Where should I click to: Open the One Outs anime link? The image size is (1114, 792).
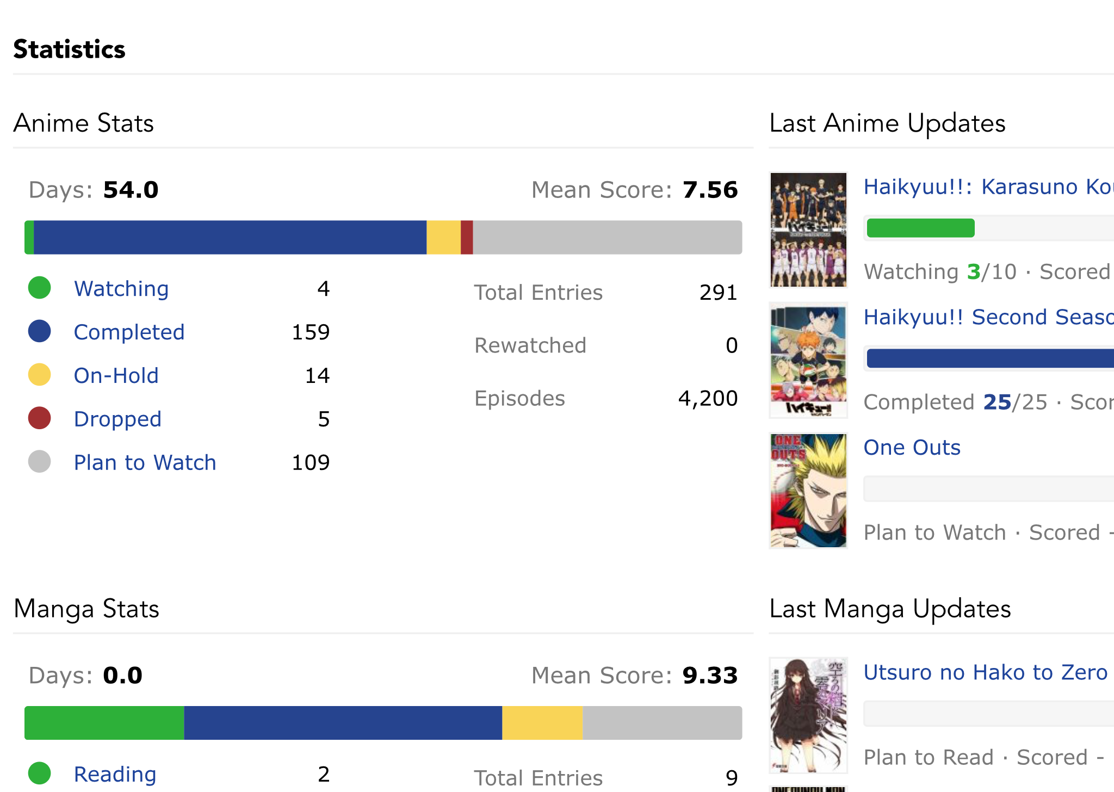pos(912,448)
